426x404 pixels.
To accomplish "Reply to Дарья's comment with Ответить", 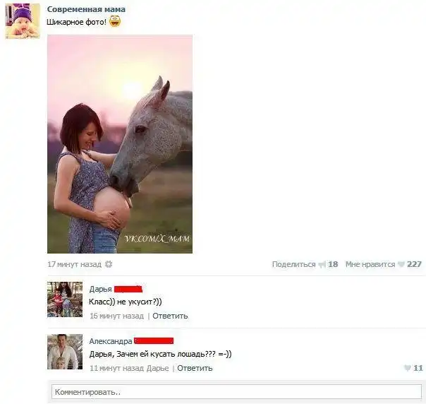I will tap(170, 316).
